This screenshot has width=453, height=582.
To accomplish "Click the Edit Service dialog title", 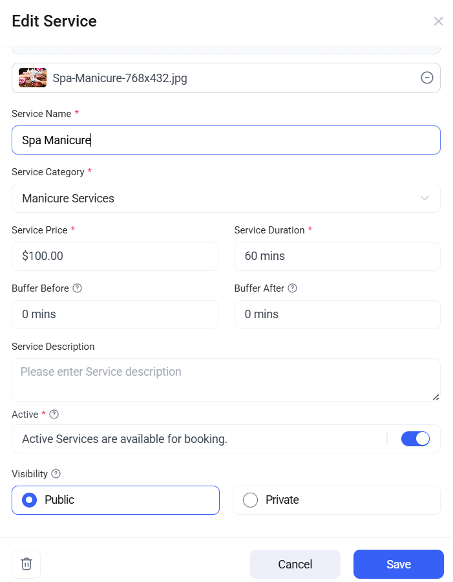I will [54, 21].
